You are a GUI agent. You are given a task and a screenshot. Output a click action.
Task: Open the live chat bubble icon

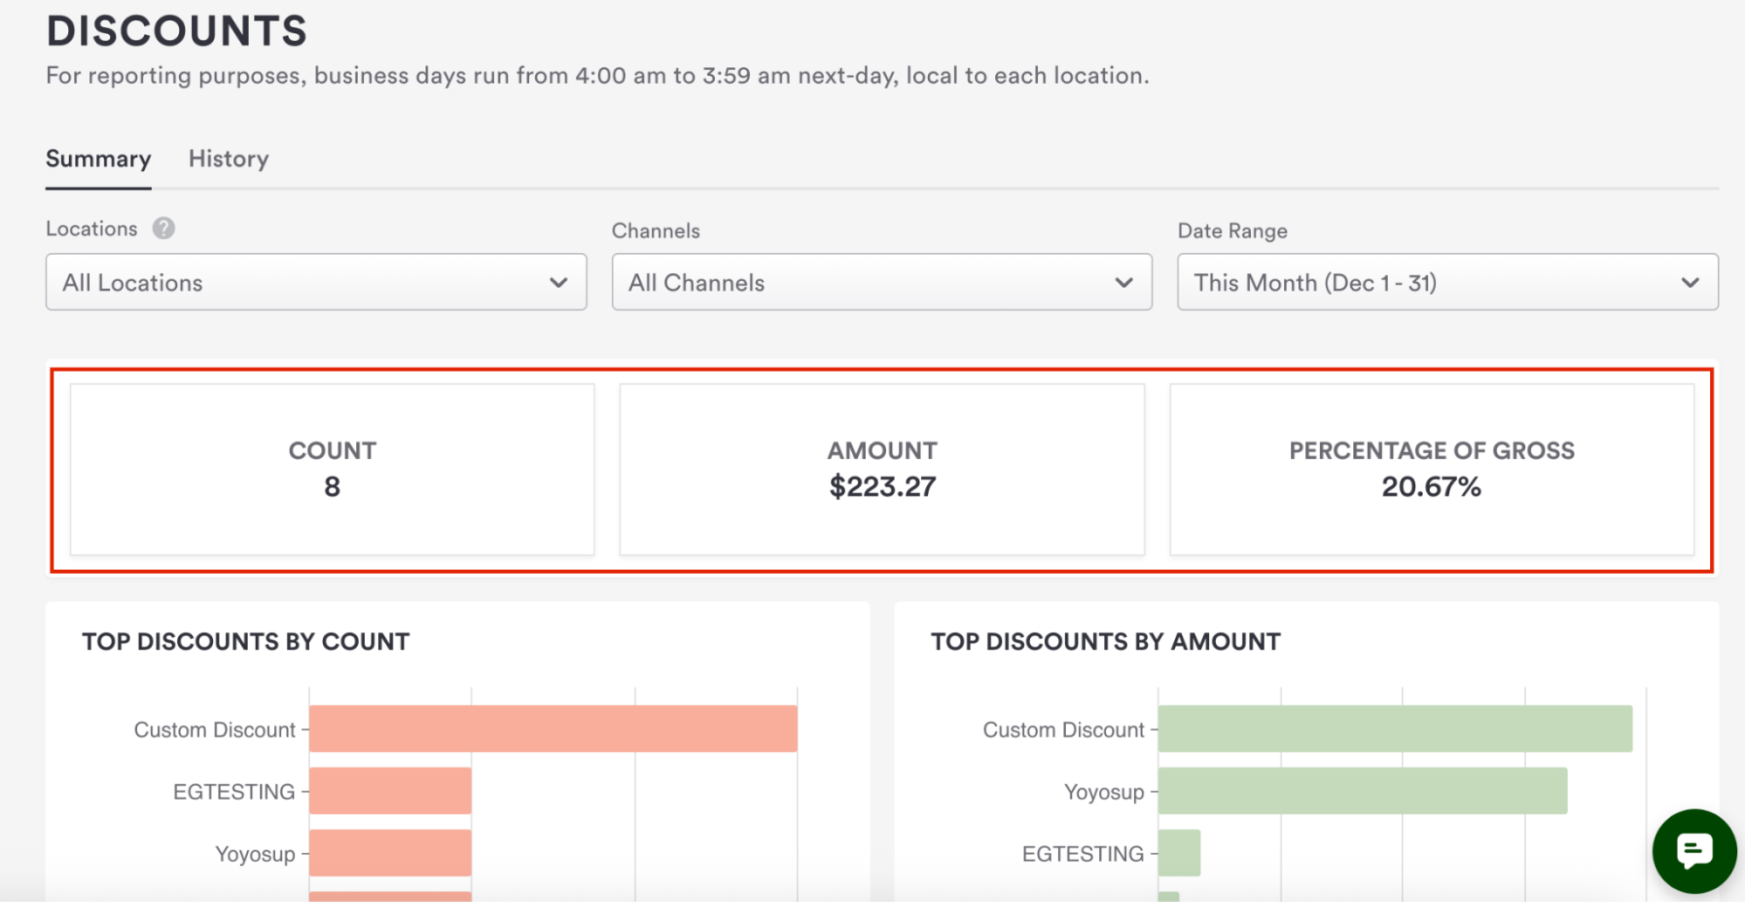coord(1693,851)
